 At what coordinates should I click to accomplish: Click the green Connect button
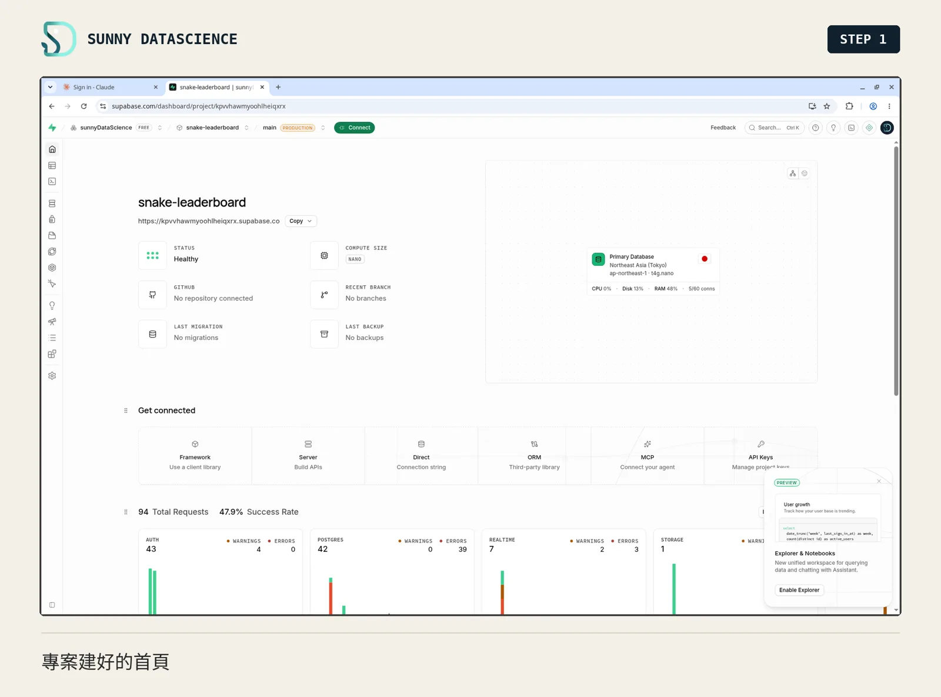(355, 128)
